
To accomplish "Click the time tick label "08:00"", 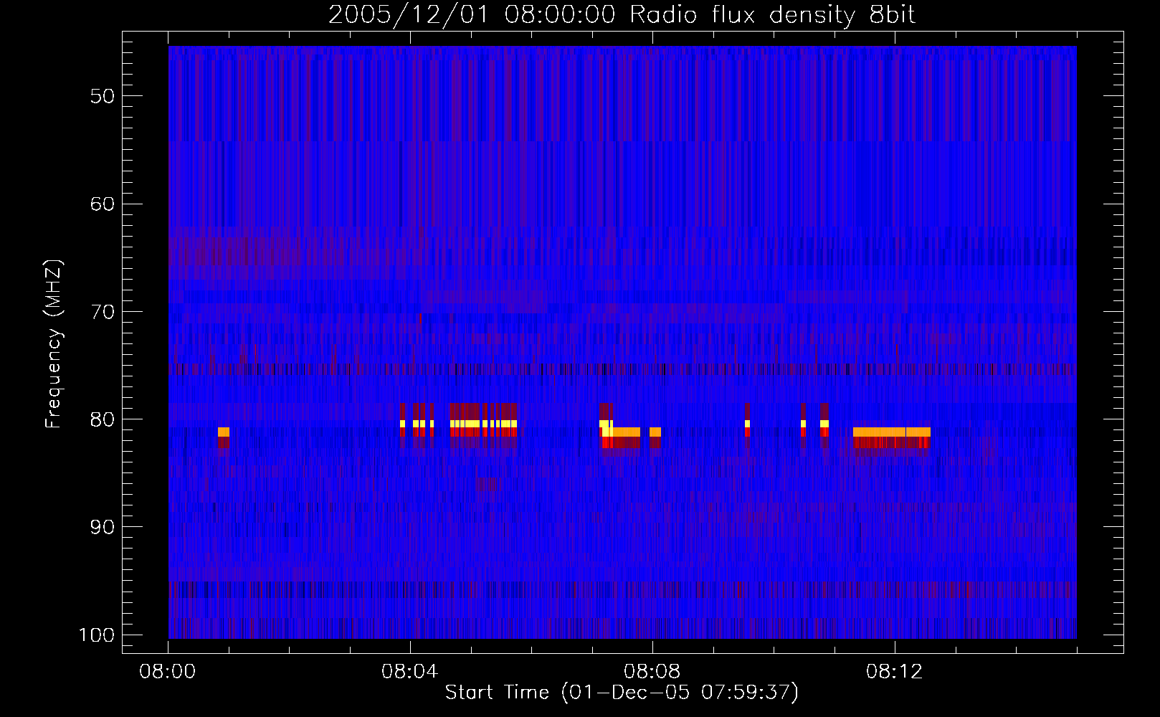I will 168,672.
